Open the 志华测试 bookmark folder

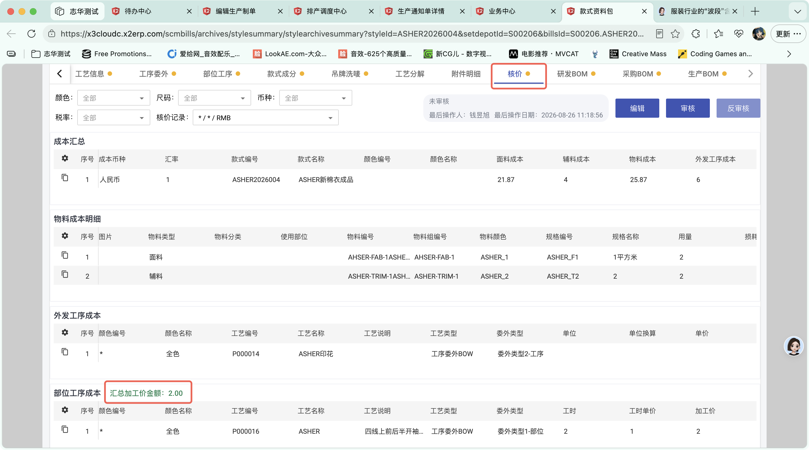(x=51, y=54)
